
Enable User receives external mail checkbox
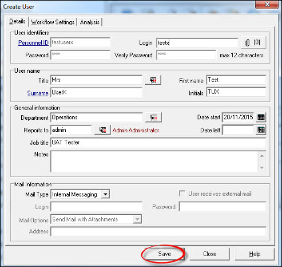click(x=182, y=194)
